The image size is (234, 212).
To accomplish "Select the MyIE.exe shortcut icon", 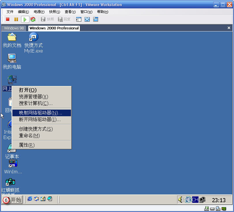I will pos(33,43).
